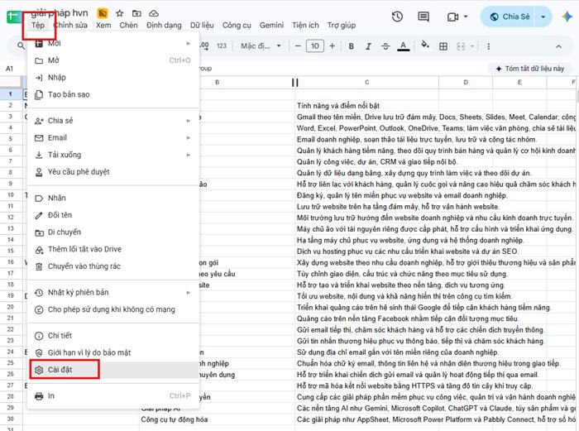Open the Dữ liệu menu

[202, 26]
